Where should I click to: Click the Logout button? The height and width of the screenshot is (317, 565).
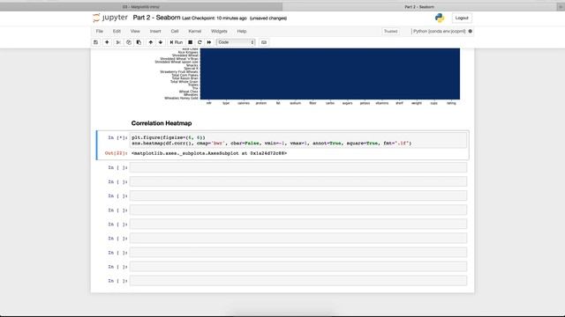tap(462, 18)
